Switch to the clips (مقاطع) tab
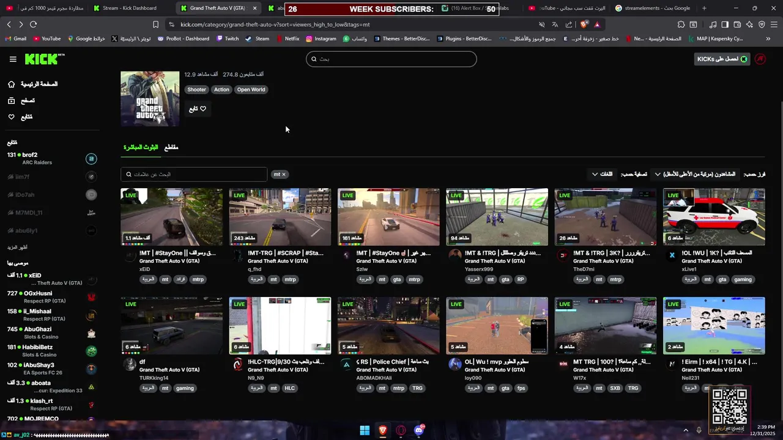 tap(171, 147)
